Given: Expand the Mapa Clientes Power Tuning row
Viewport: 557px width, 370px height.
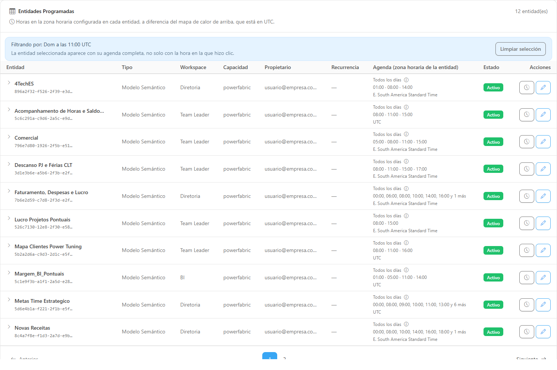Looking at the screenshot, I should pyautogui.click(x=9, y=245).
